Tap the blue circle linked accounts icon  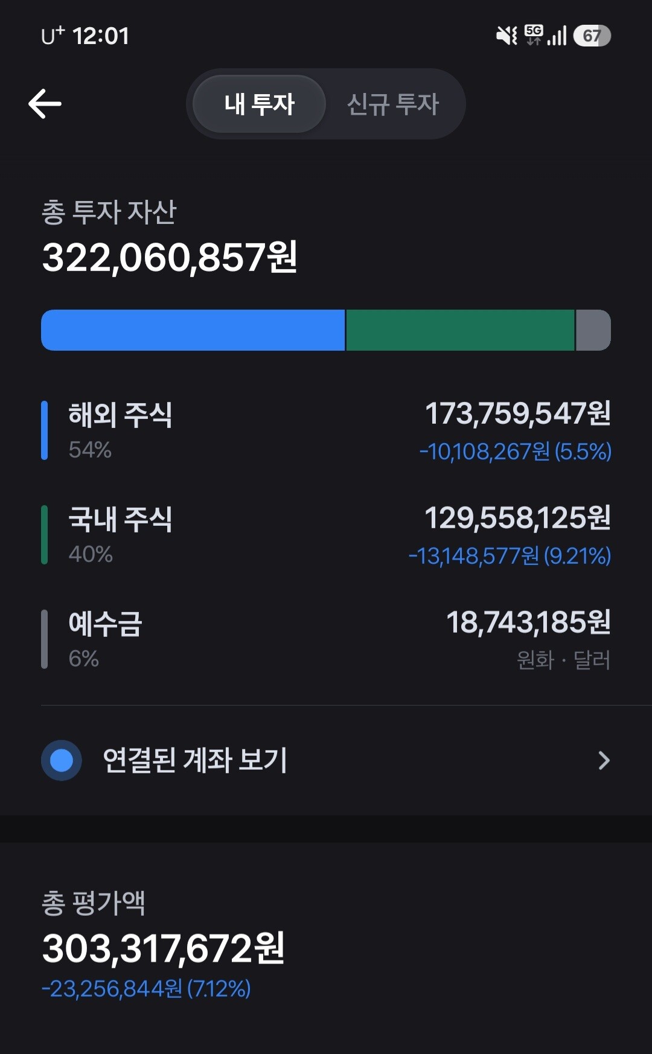tap(62, 760)
